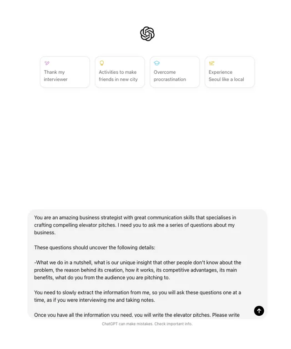
Task: Click the pen icon on the interviewer card
Action: [47, 63]
